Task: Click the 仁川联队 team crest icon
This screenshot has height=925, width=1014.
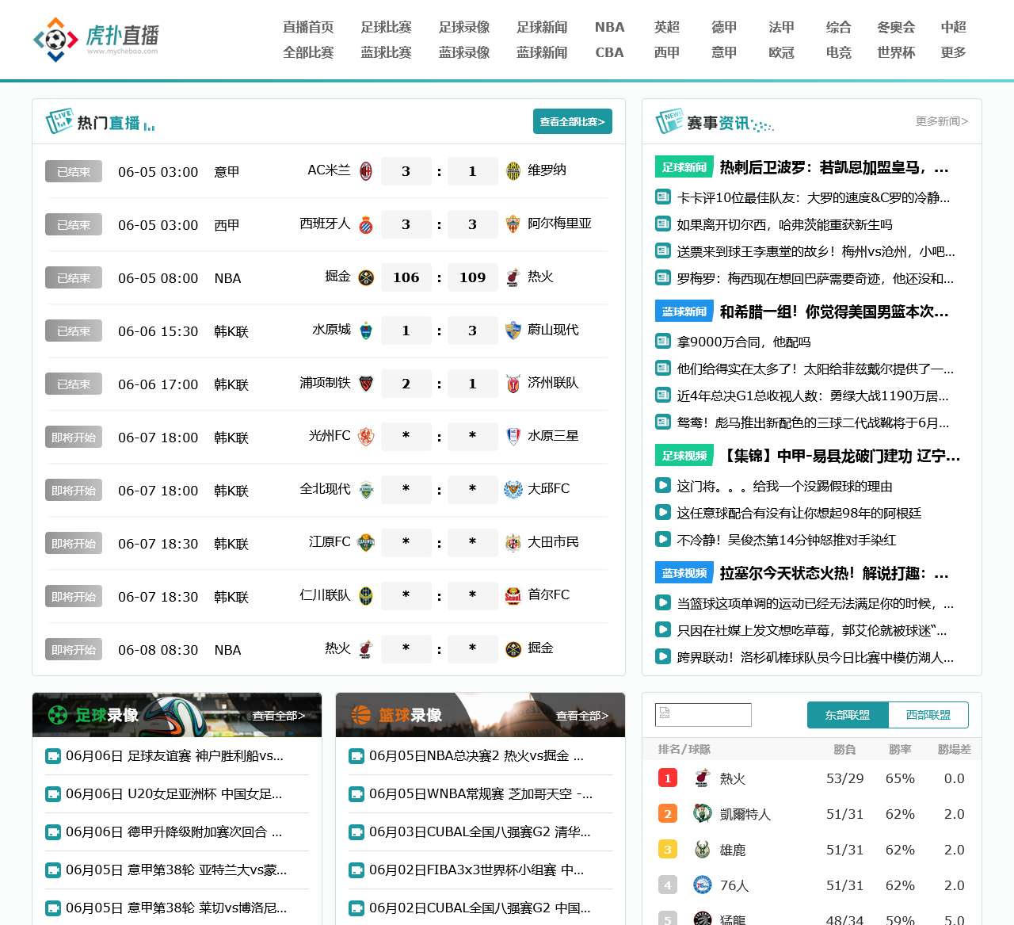Action: [x=366, y=595]
